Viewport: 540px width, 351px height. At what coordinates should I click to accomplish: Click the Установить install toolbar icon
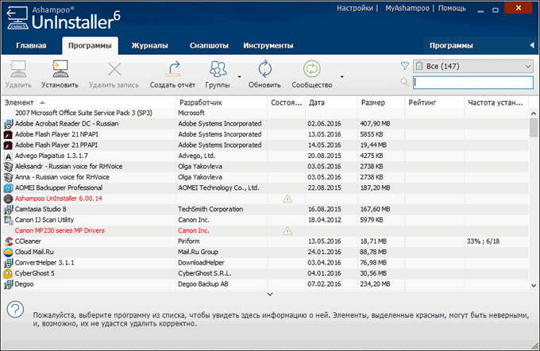(60, 68)
